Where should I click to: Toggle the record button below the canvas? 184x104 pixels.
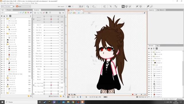[x=133, y=94]
